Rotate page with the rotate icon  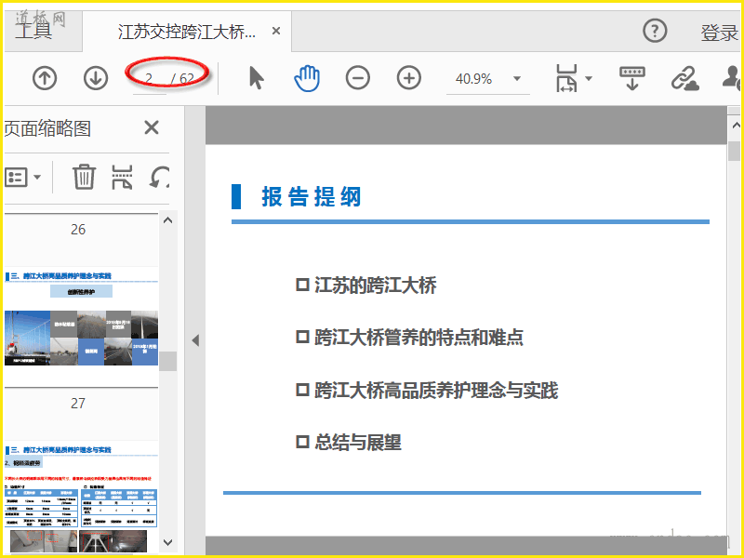point(159,177)
